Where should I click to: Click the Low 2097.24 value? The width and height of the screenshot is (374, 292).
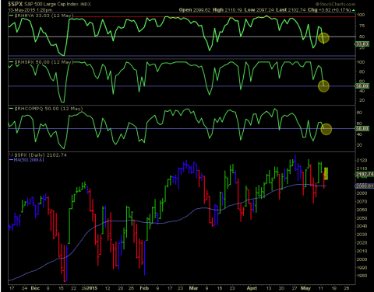coord(259,10)
